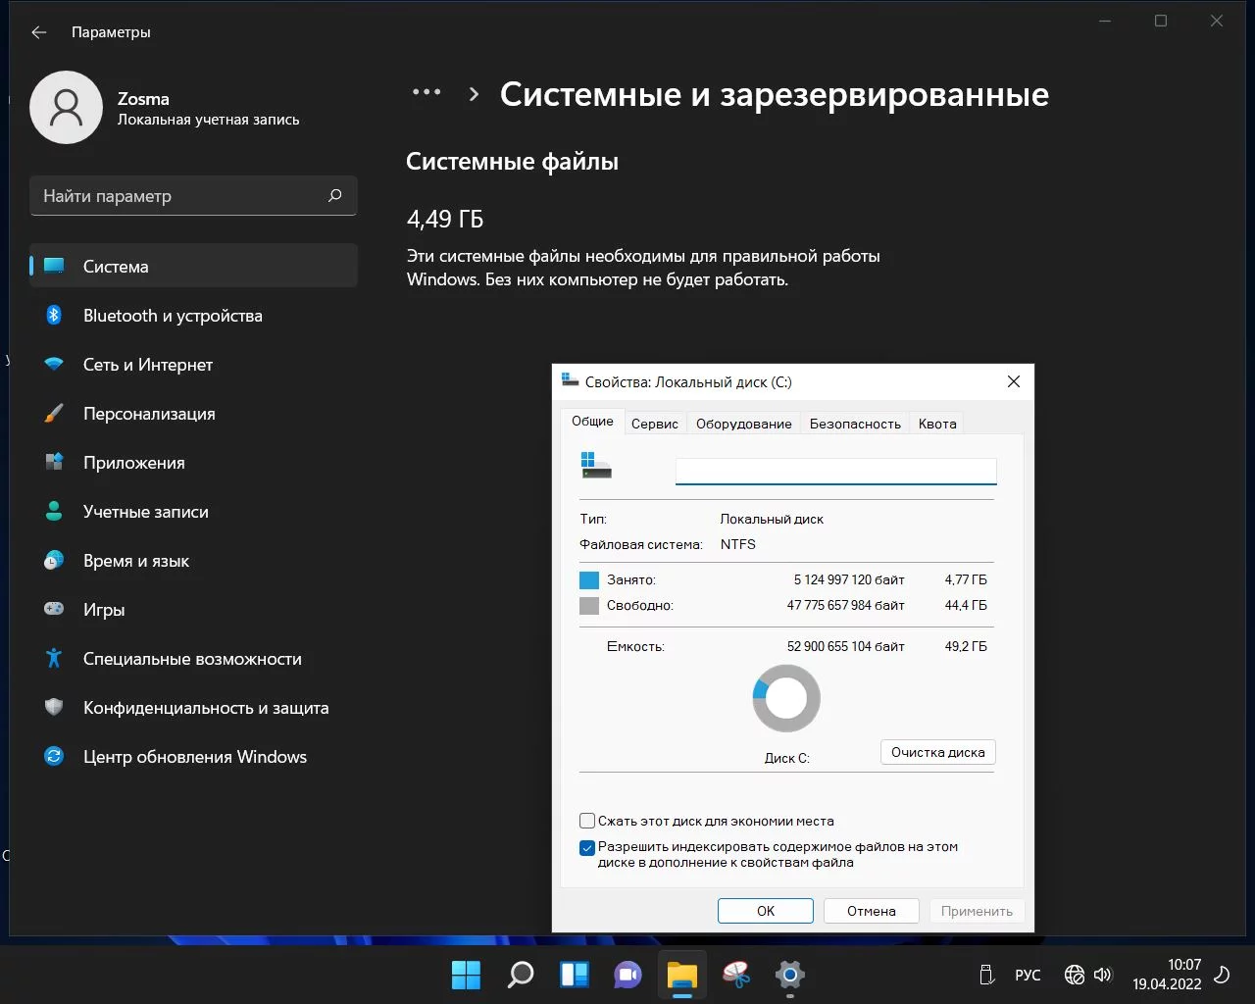The image size is (1255, 1004).
Task: Open Время и язык settings
Action: click(193, 560)
